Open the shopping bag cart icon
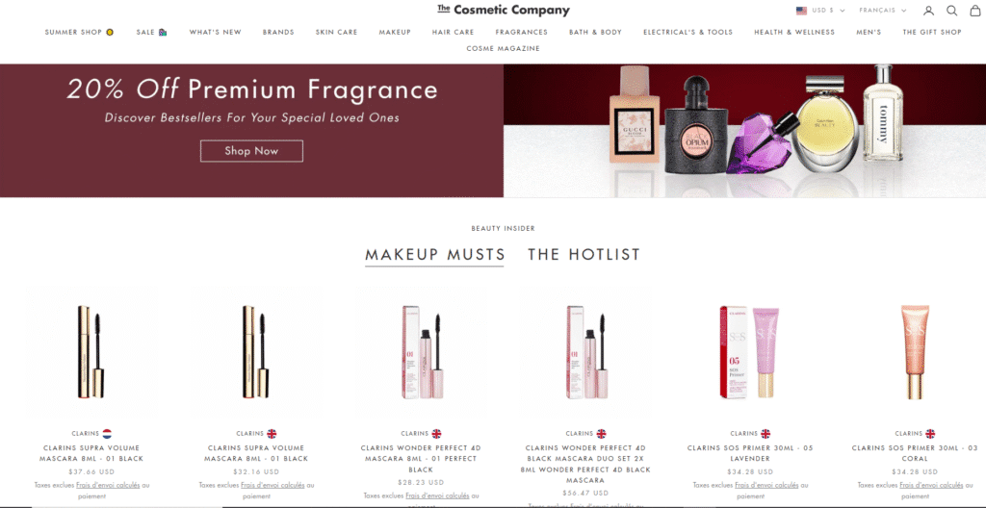 [974, 11]
